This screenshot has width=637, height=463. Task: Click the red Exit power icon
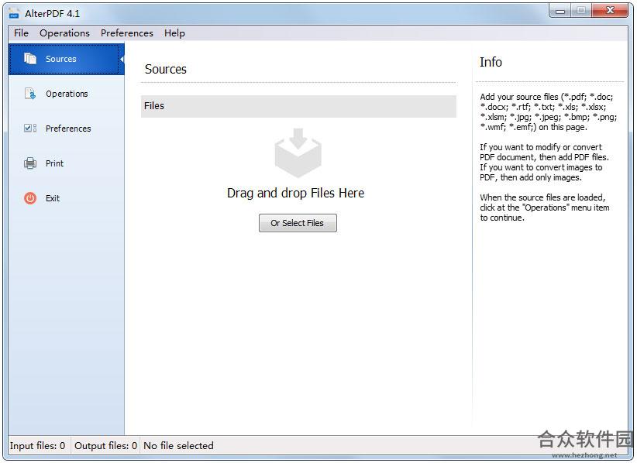[30, 198]
